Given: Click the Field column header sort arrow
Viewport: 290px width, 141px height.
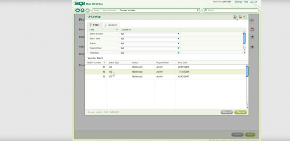Looking at the screenshot, I should [x=117, y=30].
